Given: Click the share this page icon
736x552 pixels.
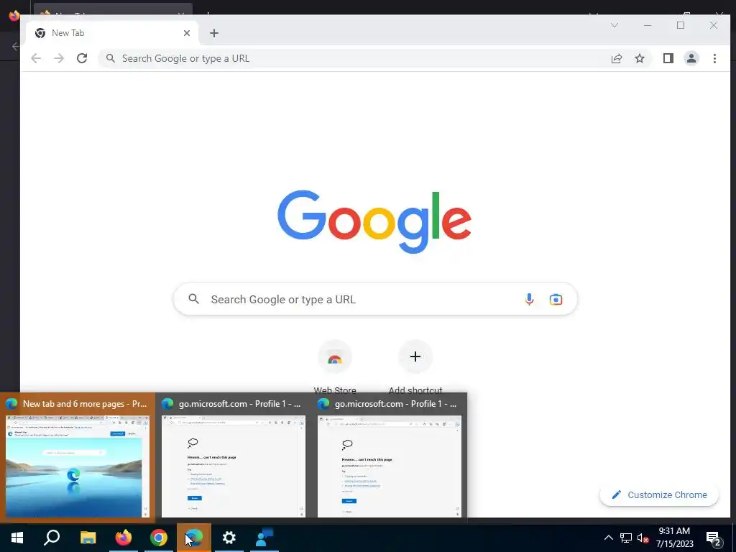Looking at the screenshot, I should (x=616, y=58).
